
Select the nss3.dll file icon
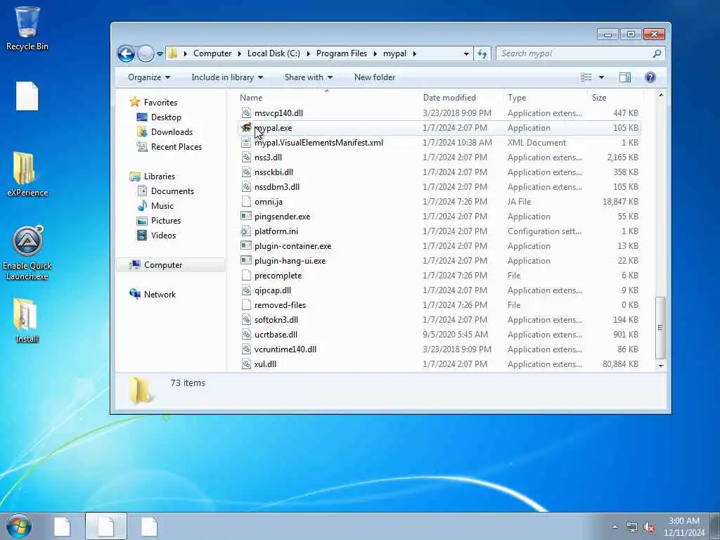(x=246, y=157)
